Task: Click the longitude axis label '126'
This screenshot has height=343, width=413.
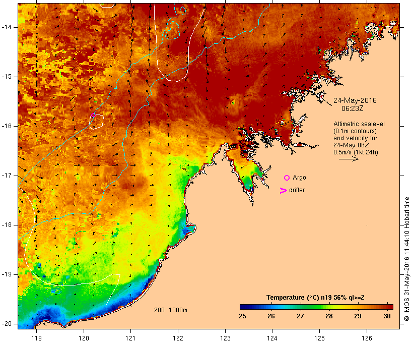Action: click(367, 338)
